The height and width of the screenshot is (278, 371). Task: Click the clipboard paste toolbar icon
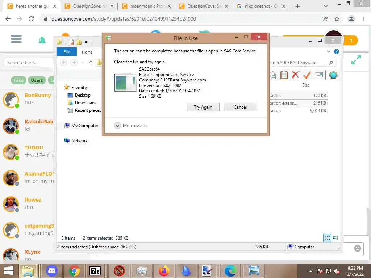284,75
